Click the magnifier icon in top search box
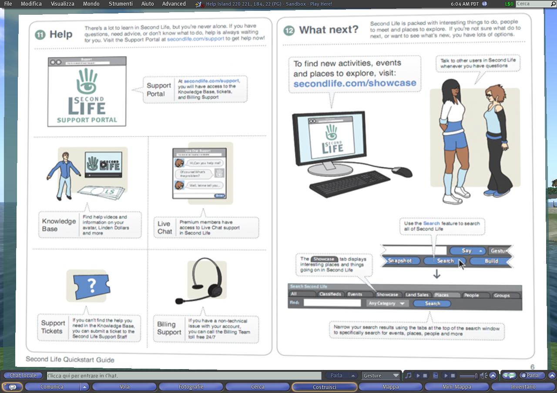 click(553, 4)
